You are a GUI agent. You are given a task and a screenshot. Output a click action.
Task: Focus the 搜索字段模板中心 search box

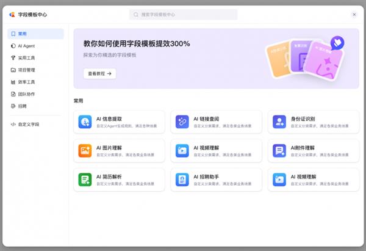(x=184, y=15)
